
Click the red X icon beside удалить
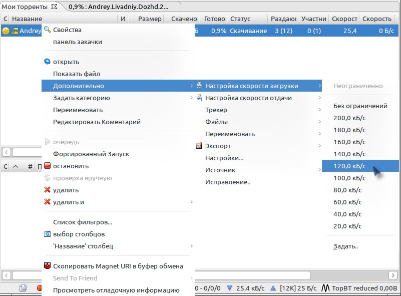tap(48, 190)
